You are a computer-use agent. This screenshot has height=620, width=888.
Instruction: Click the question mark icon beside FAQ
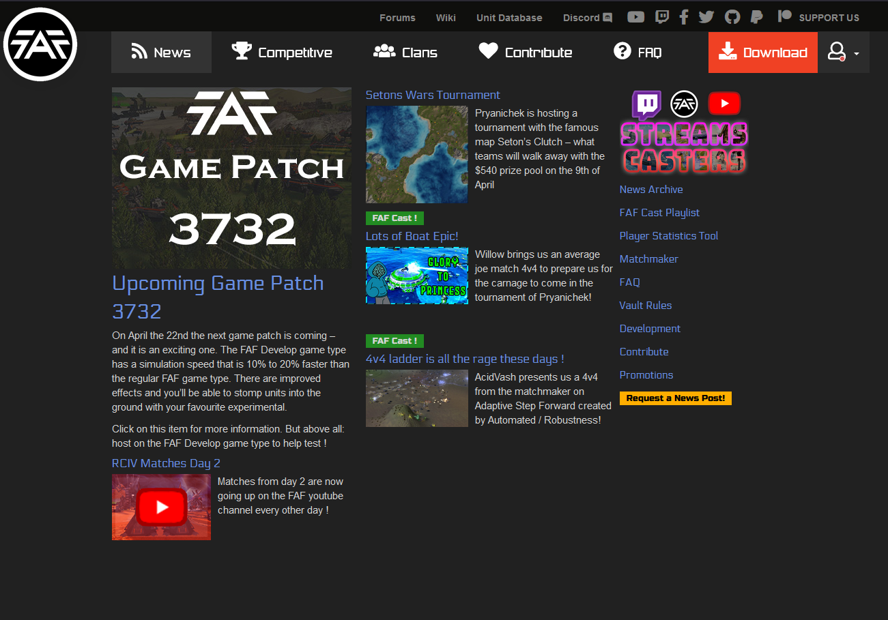pyautogui.click(x=622, y=51)
